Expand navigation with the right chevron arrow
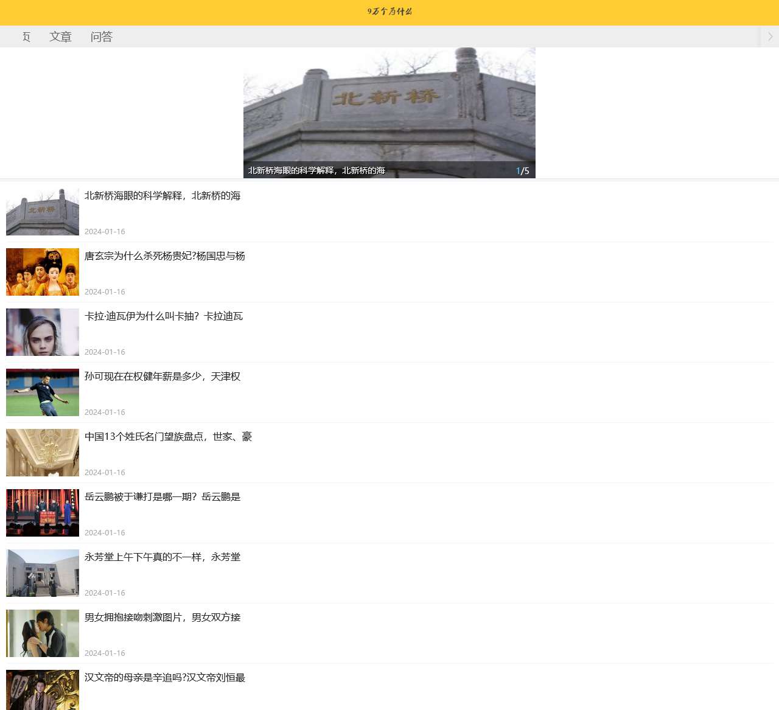This screenshot has height=710, width=779. pyautogui.click(x=770, y=37)
